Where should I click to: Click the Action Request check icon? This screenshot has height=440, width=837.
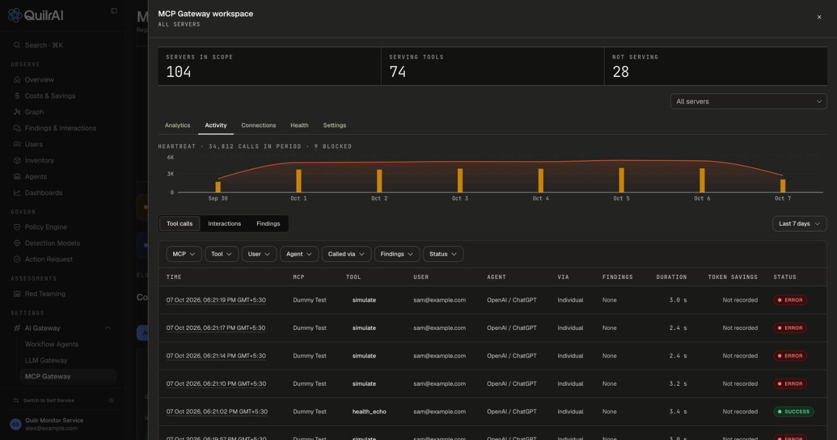coord(17,259)
